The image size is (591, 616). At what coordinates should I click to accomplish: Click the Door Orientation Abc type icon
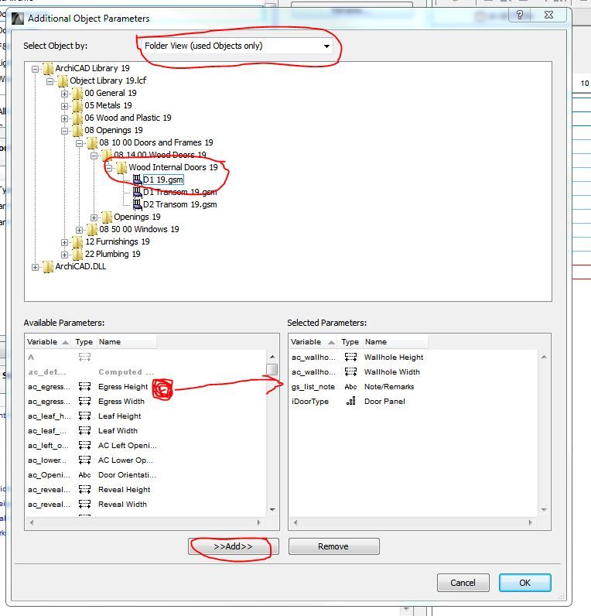pos(84,475)
